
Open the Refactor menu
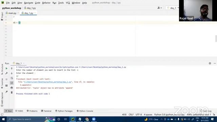pyautogui.click(x=46, y=3)
